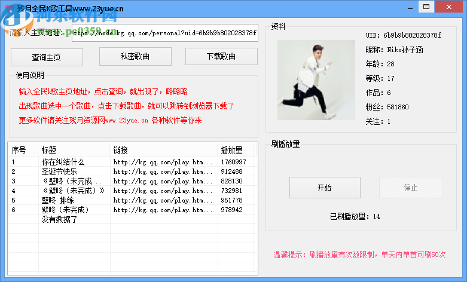The image size is (467, 282).
Task: Sort by the 标题 column header
Action: click(74, 150)
